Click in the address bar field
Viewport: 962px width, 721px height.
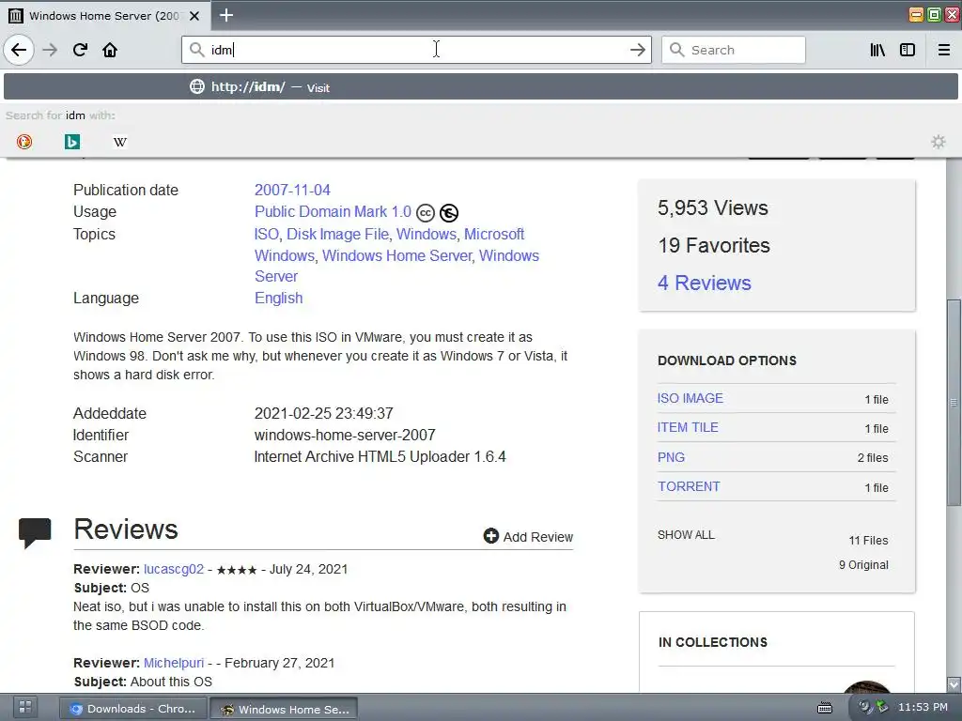click(416, 50)
